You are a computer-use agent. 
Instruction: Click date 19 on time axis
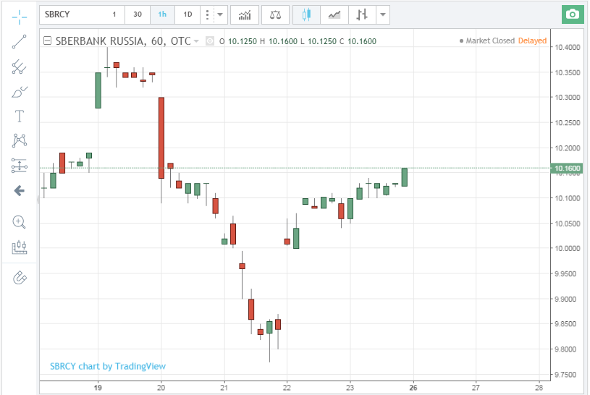98,388
